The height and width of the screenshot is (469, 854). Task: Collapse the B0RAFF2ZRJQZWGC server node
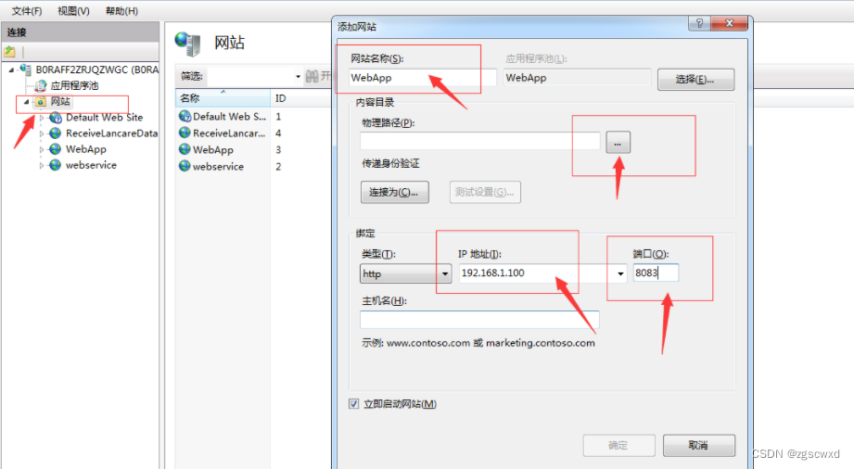[x=11, y=70]
